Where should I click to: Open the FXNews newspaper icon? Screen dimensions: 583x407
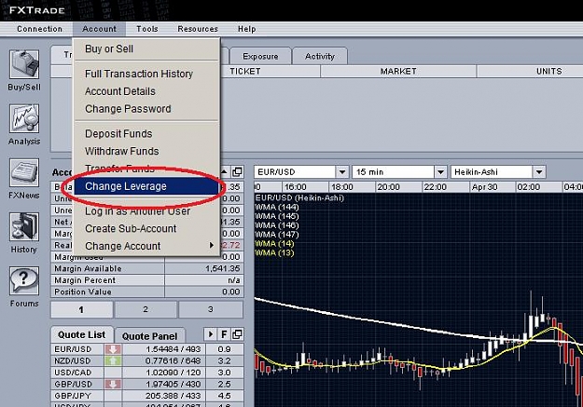coord(24,172)
